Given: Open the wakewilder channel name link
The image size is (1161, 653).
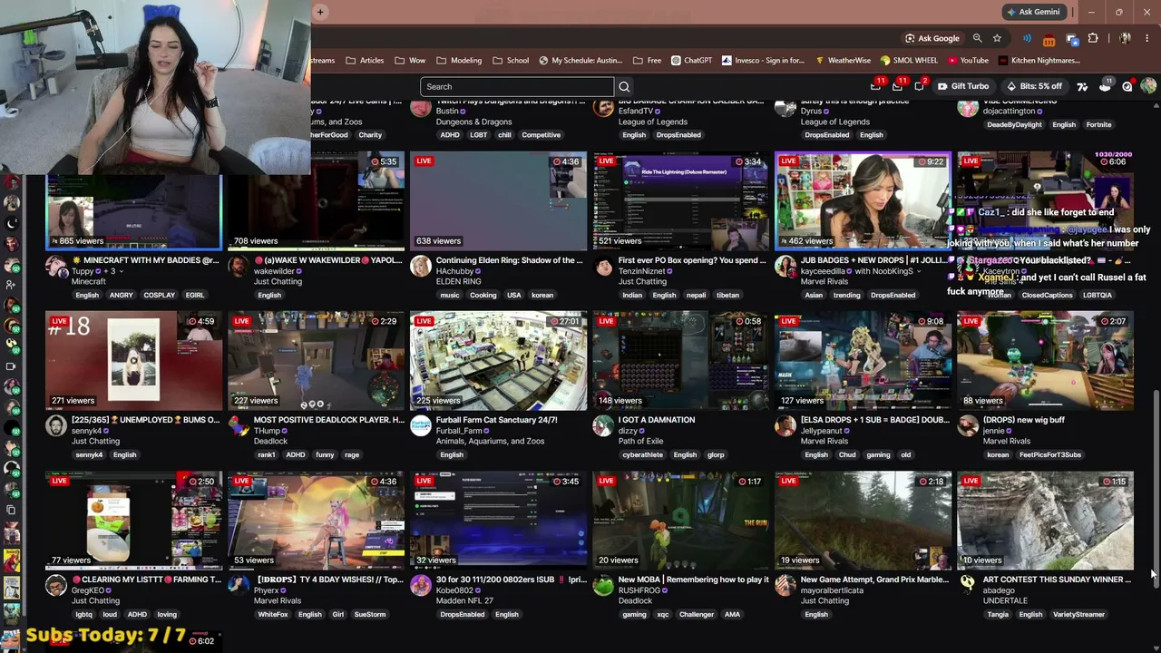Looking at the screenshot, I should point(273,271).
